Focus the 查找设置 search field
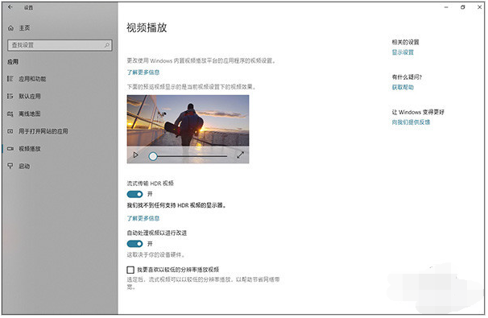 click(x=60, y=45)
